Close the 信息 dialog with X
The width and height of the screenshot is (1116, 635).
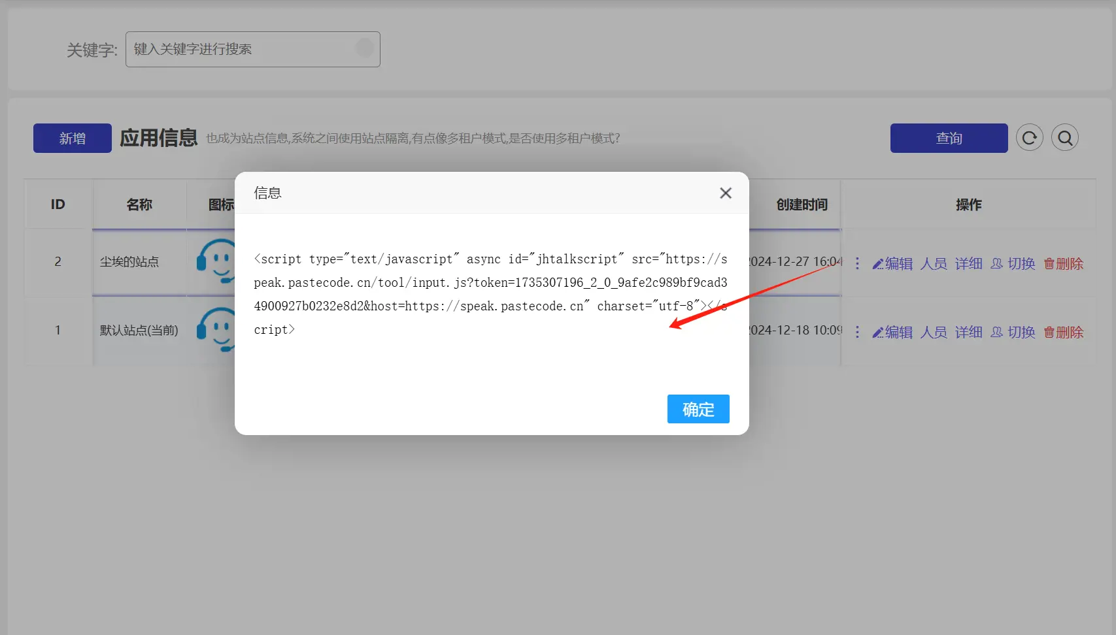click(726, 193)
